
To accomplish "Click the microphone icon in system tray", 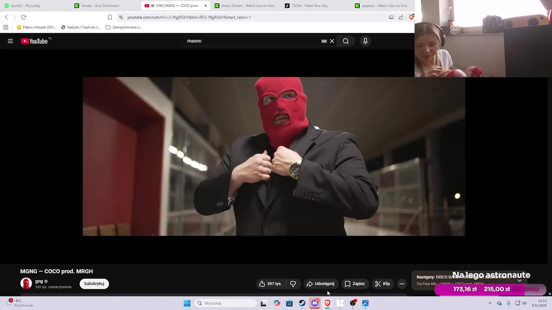I will [508, 303].
